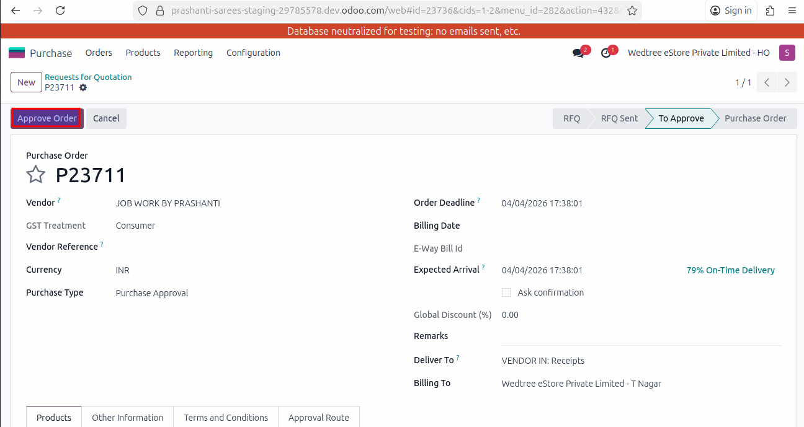Open the browser extensions icon

tap(770, 11)
